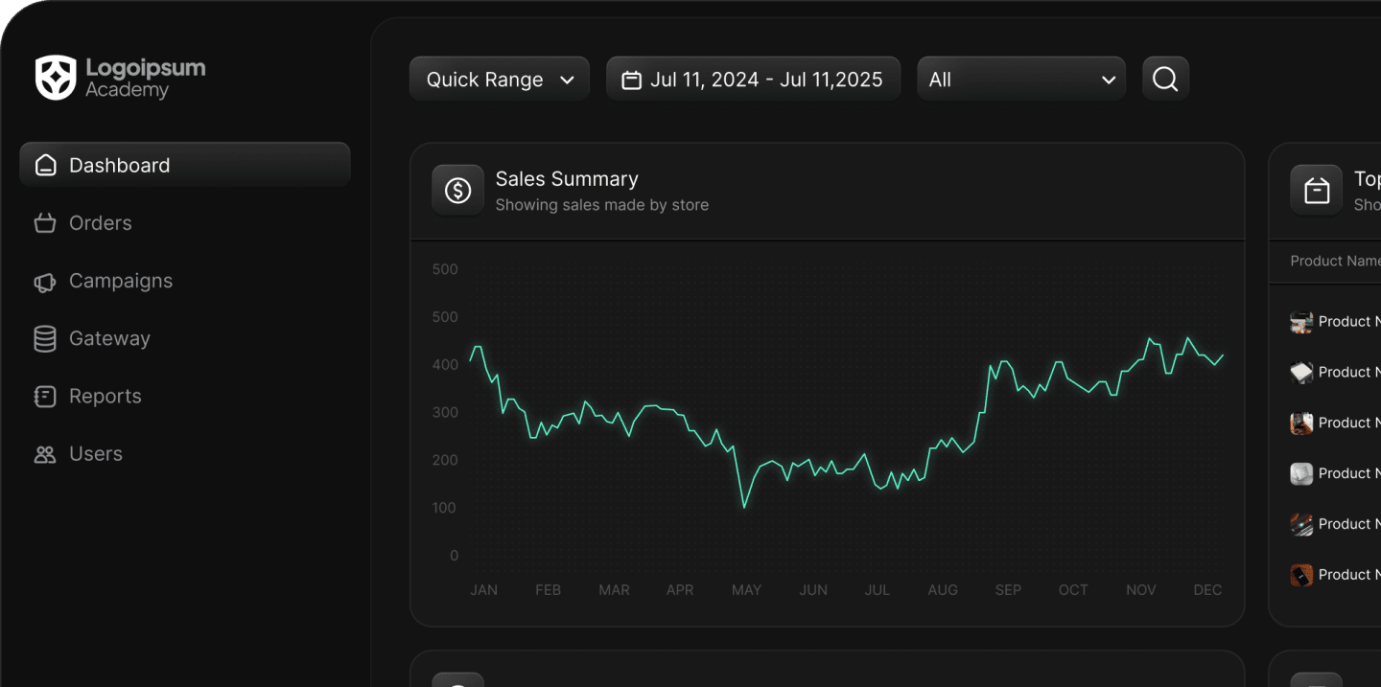Click the 100 value on y-axis
The height and width of the screenshot is (687, 1381).
pos(445,508)
